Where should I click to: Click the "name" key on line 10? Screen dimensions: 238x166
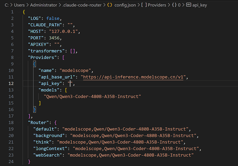point(46,70)
